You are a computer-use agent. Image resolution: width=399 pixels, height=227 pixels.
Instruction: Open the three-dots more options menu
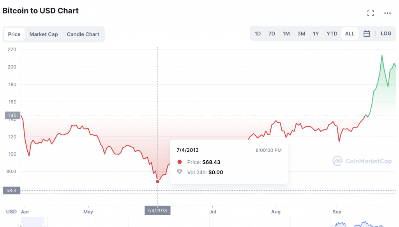coord(387,13)
